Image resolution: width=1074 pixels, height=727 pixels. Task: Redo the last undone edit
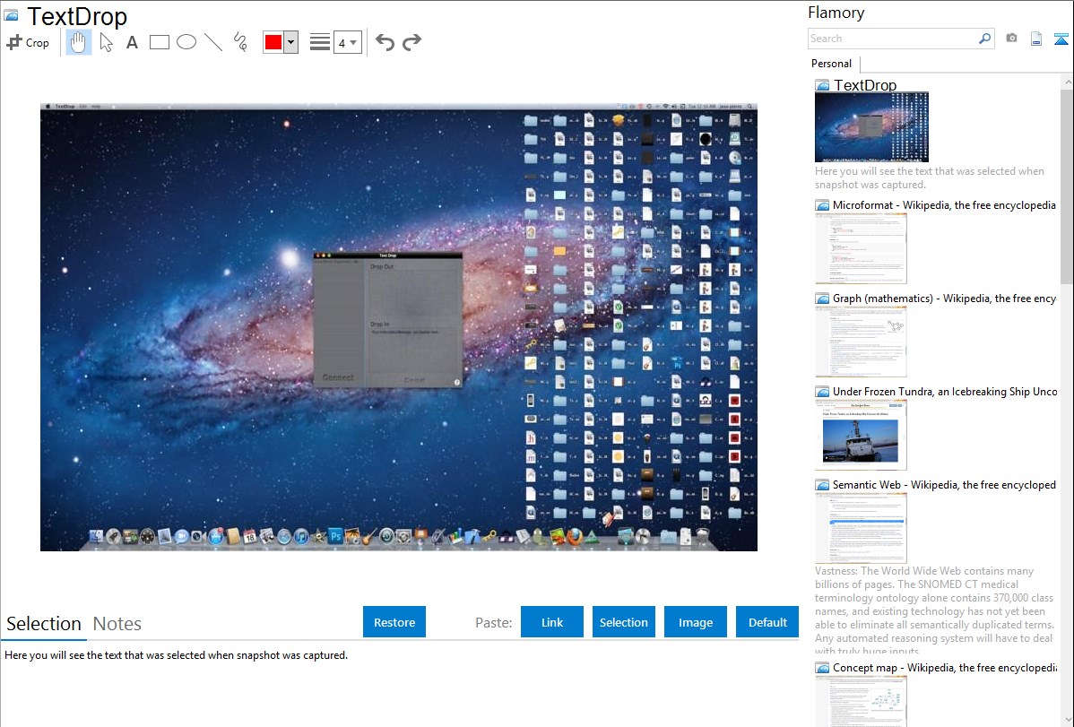point(411,42)
